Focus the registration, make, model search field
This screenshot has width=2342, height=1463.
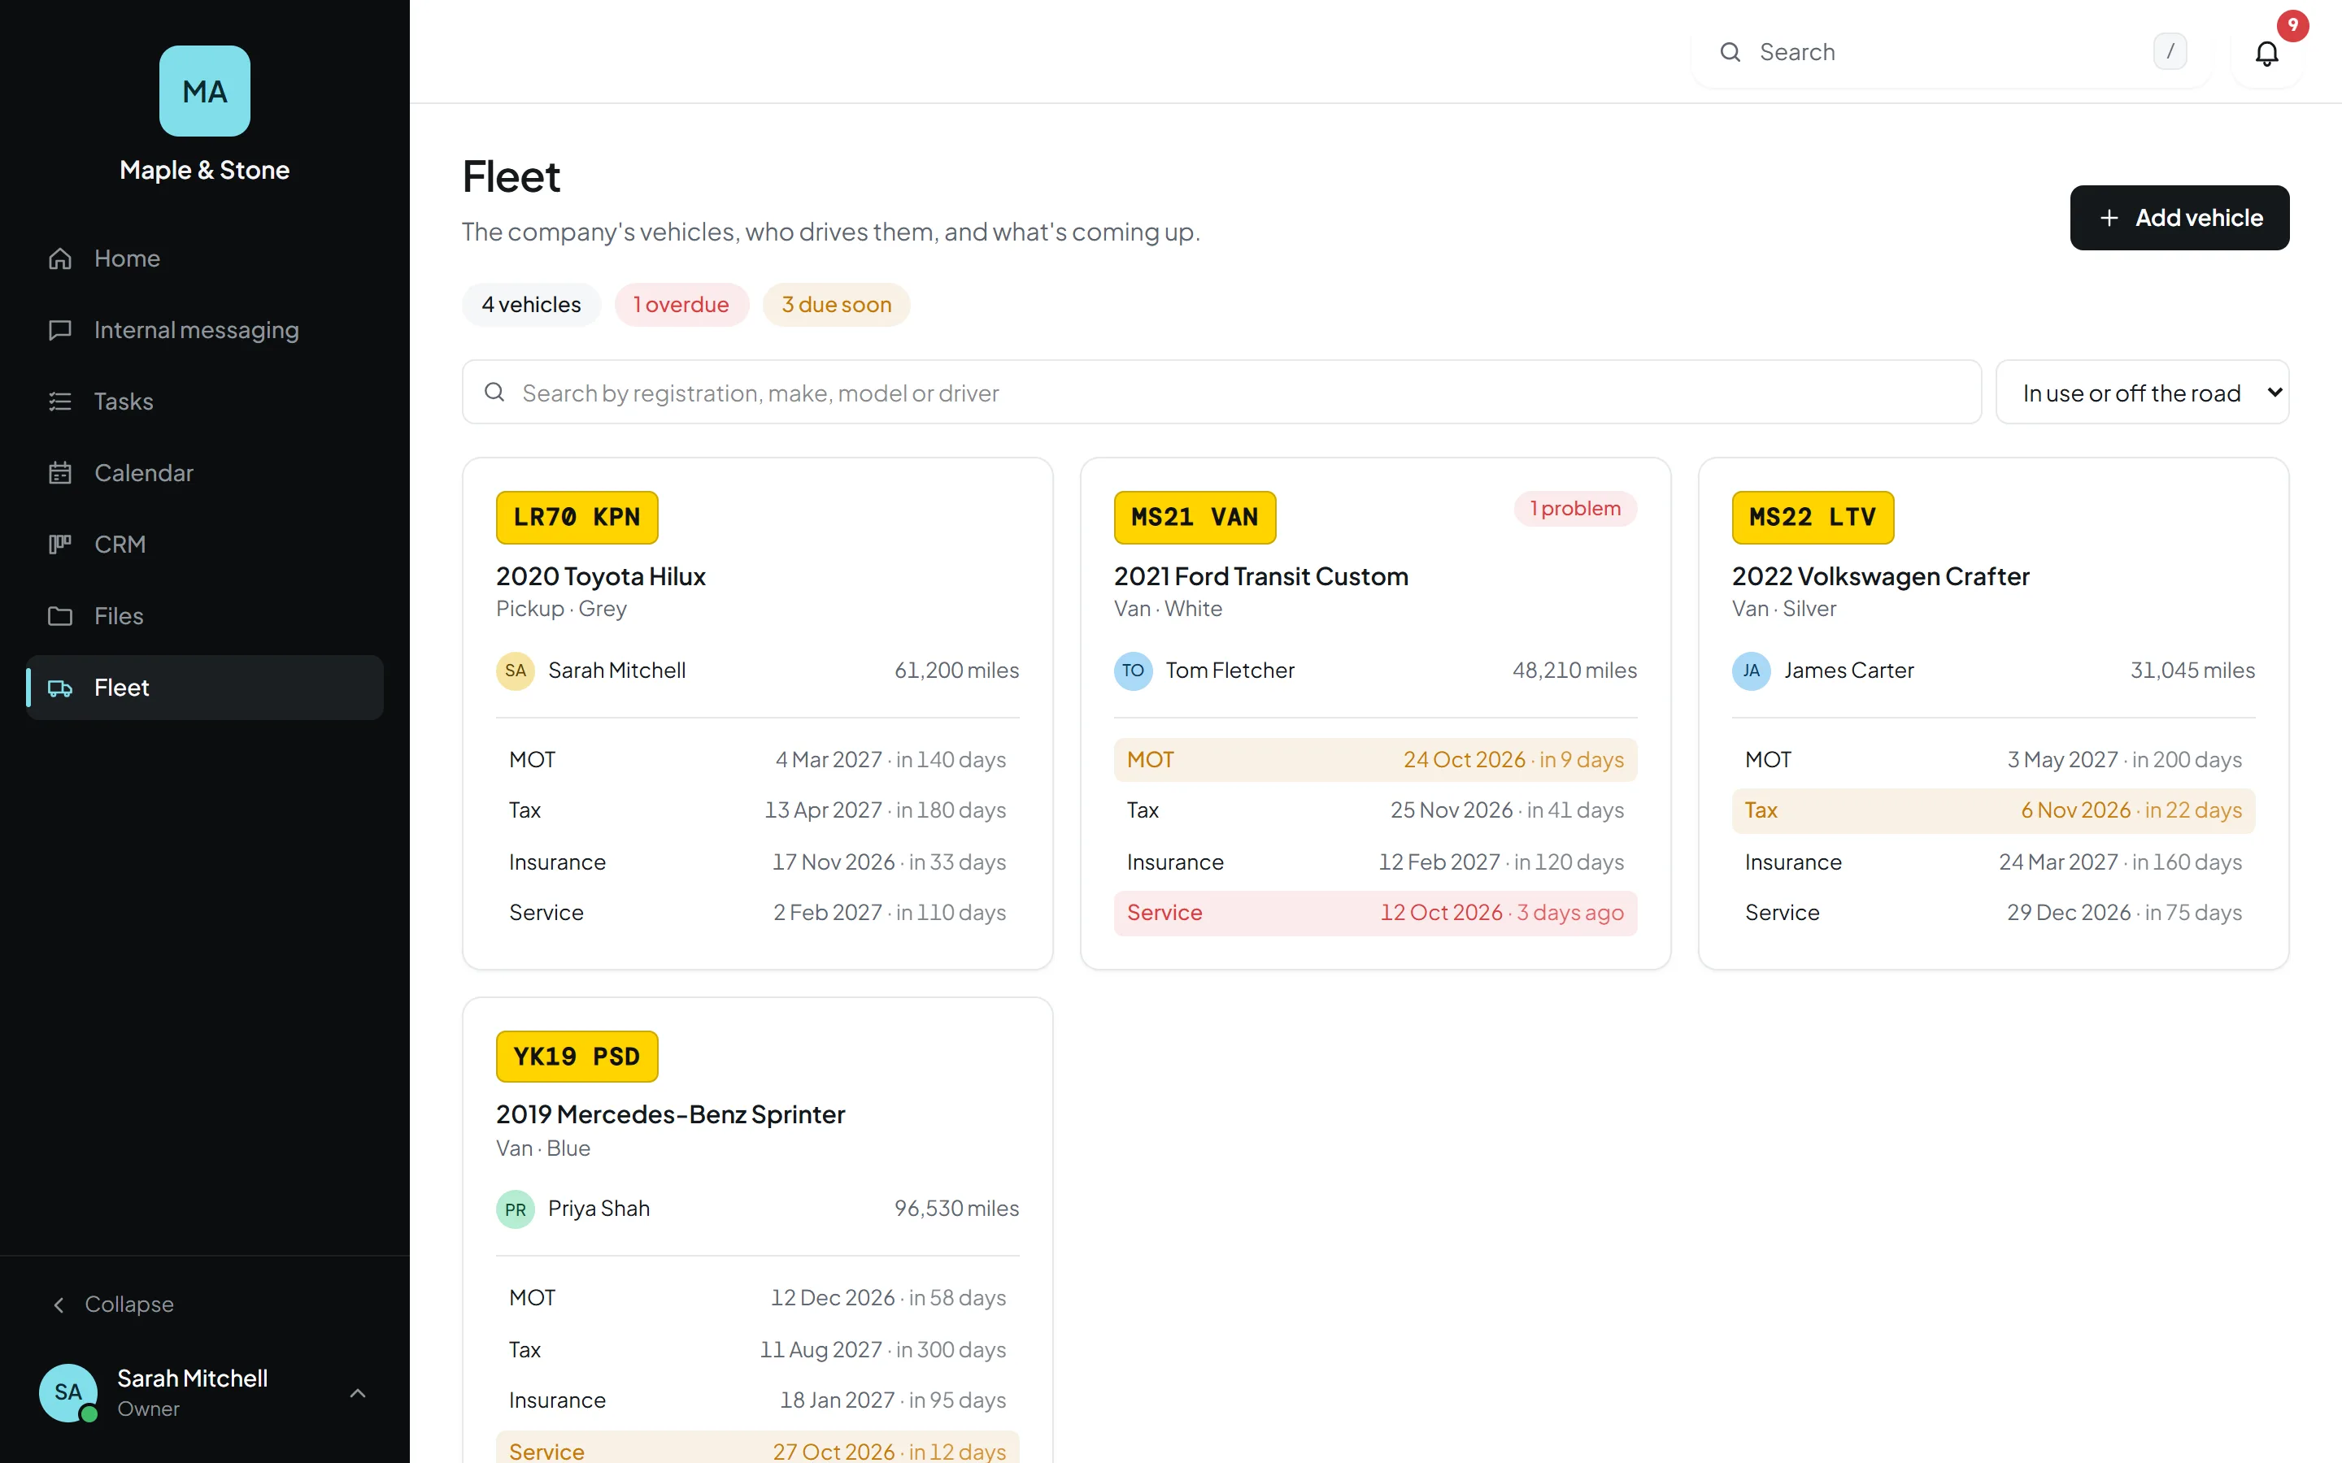pos(1221,392)
